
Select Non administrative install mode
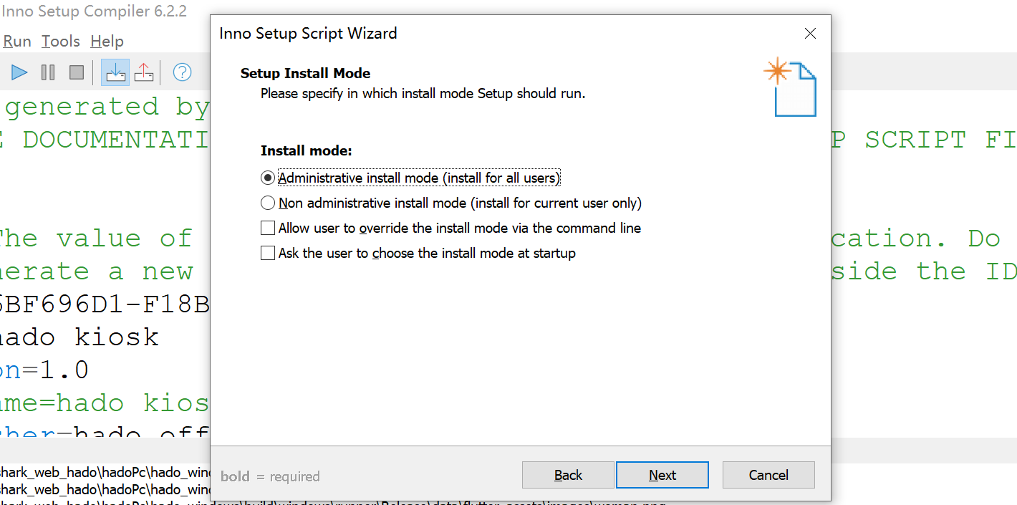click(268, 203)
